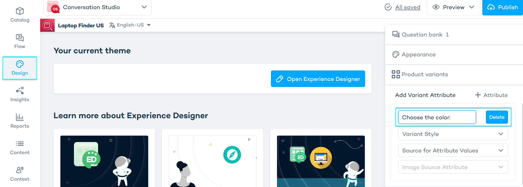The image size is (523, 187).
Task: Open the English-US language dropdown
Action: tap(130, 25)
